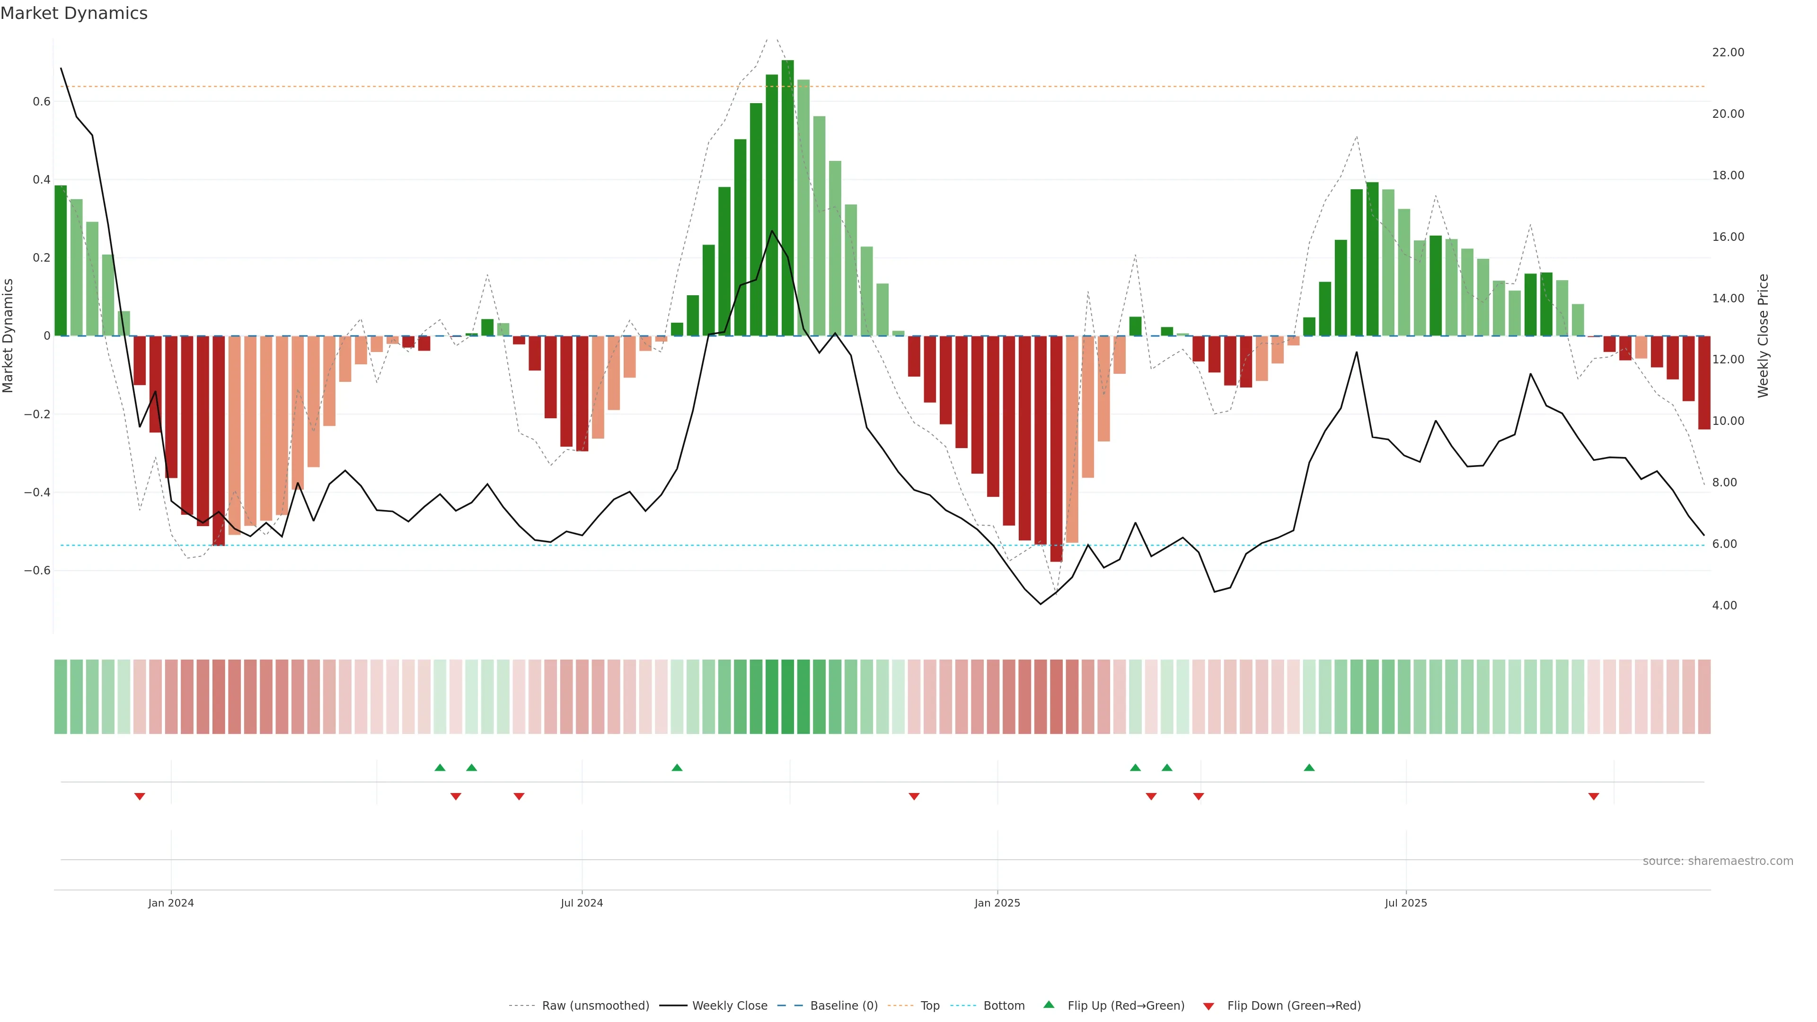Click the last red flip-down marker after Jul 2025
This screenshot has width=1817, height=1022.
pos(1593,796)
